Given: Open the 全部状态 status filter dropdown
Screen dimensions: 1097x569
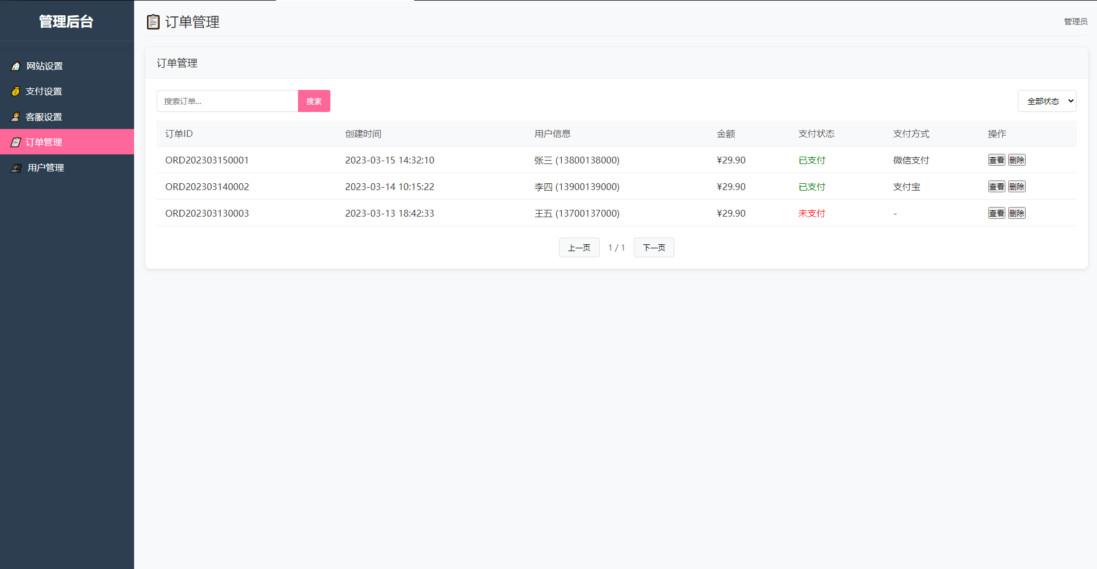Looking at the screenshot, I should 1047,101.
